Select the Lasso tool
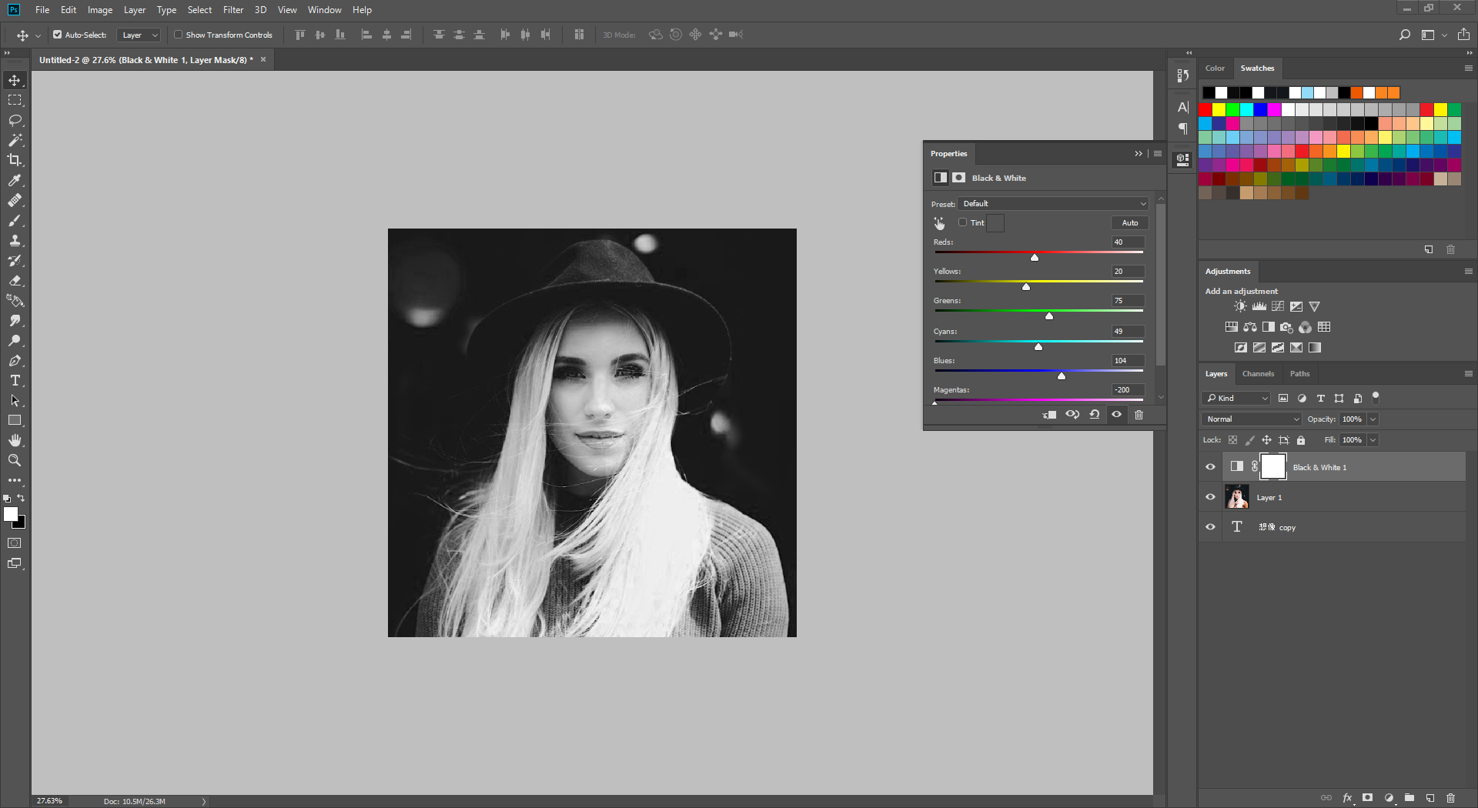This screenshot has height=808, width=1478. [15, 120]
